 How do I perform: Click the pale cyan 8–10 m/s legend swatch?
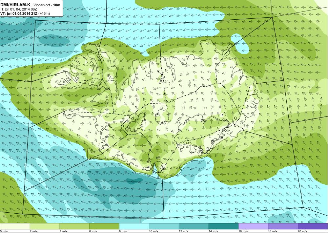pyautogui.click(x=134, y=226)
